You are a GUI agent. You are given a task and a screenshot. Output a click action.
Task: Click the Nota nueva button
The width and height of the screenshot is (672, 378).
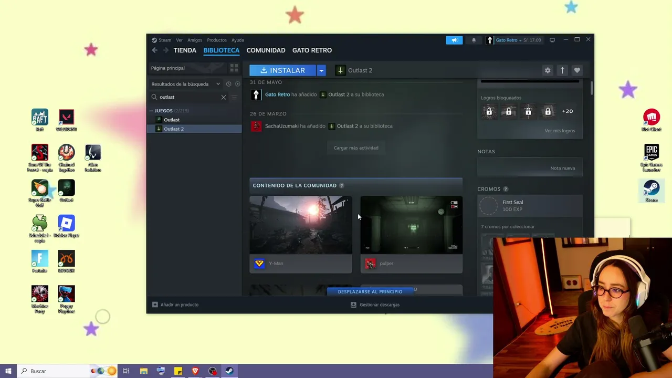click(x=562, y=168)
